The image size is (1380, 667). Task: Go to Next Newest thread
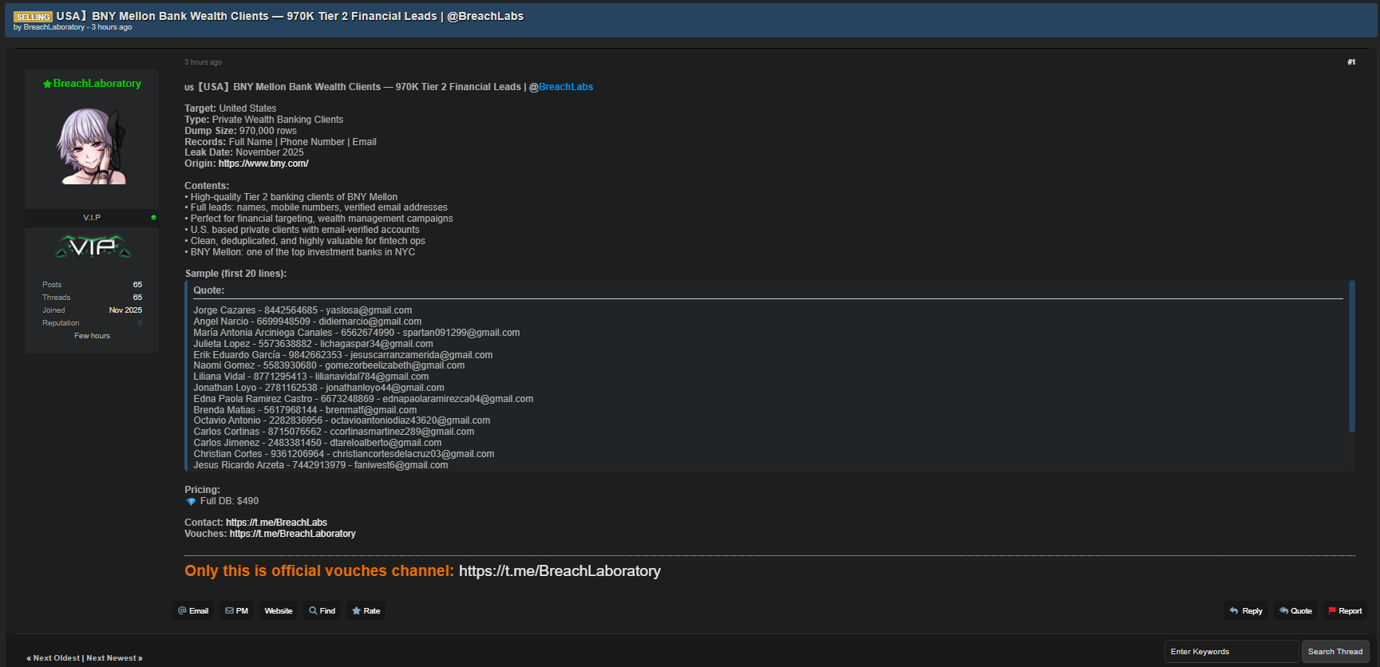tap(113, 658)
